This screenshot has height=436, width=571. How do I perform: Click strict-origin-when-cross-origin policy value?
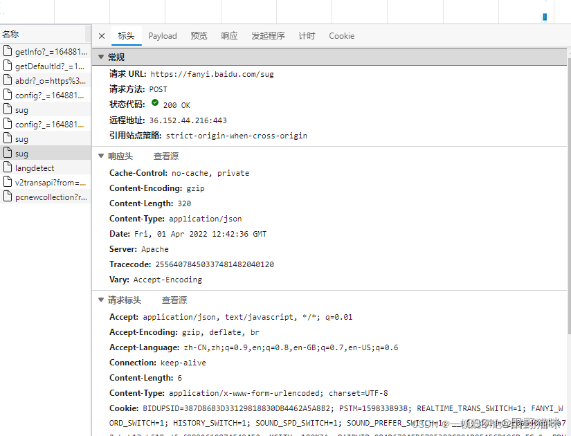coord(236,136)
